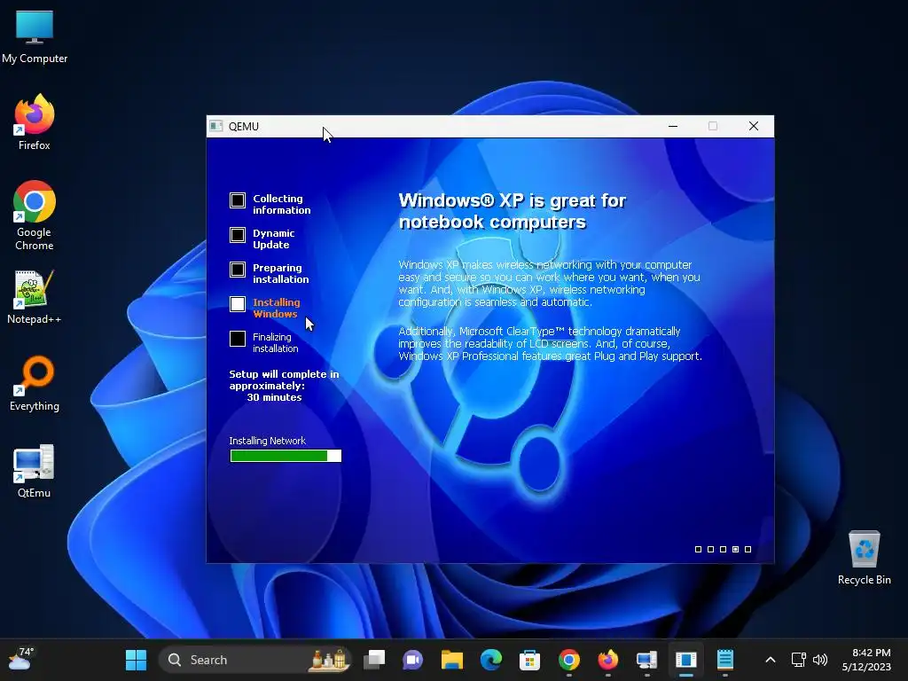The image size is (908, 681).
Task: Click the 'Dynamic Update' step text
Action: coord(273,239)
